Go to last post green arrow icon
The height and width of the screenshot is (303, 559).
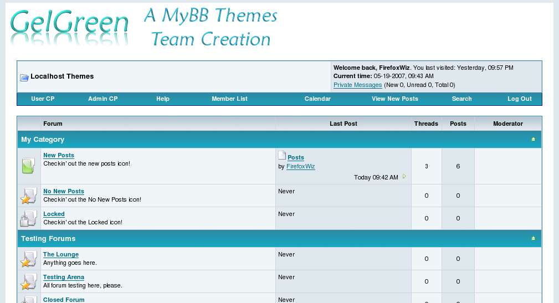pos(404,177)
